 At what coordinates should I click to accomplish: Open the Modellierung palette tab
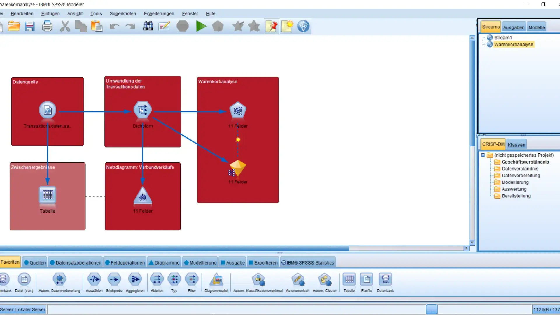(x=200, y=262)
